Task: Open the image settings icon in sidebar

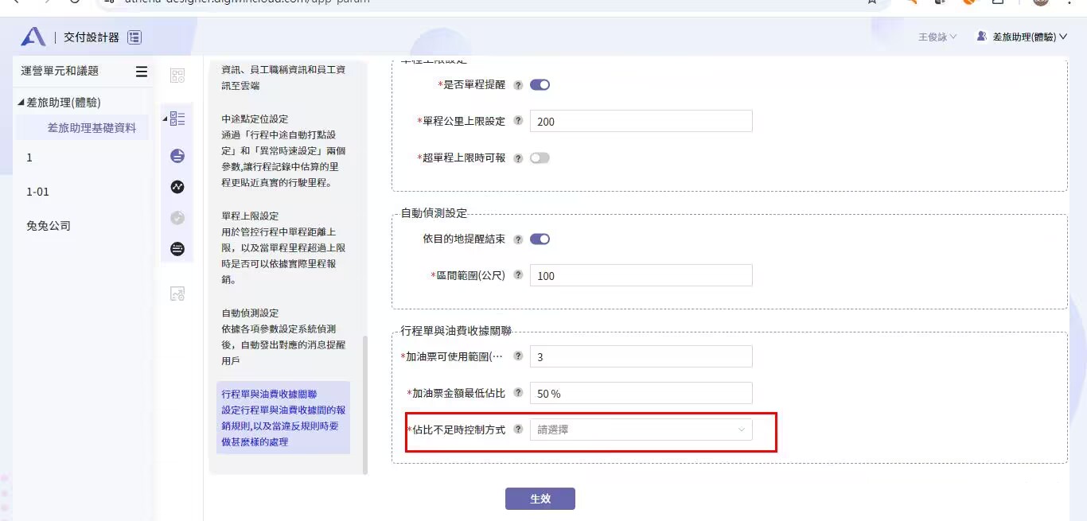Action: pyautogui.click(x=177, y=294)
